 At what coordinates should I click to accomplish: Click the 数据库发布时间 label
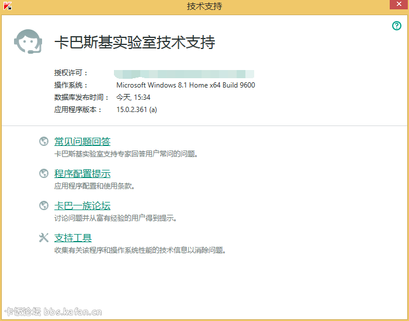pos(81,97)
